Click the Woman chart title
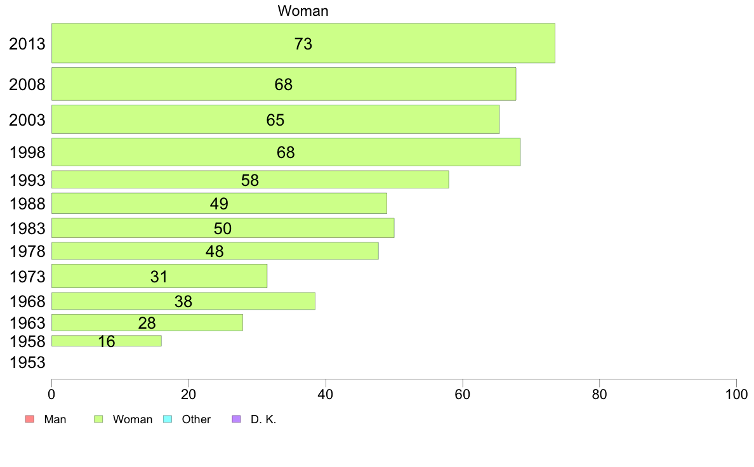The width and height of the screenshot is (754, 467). click(x=303, y=11)
